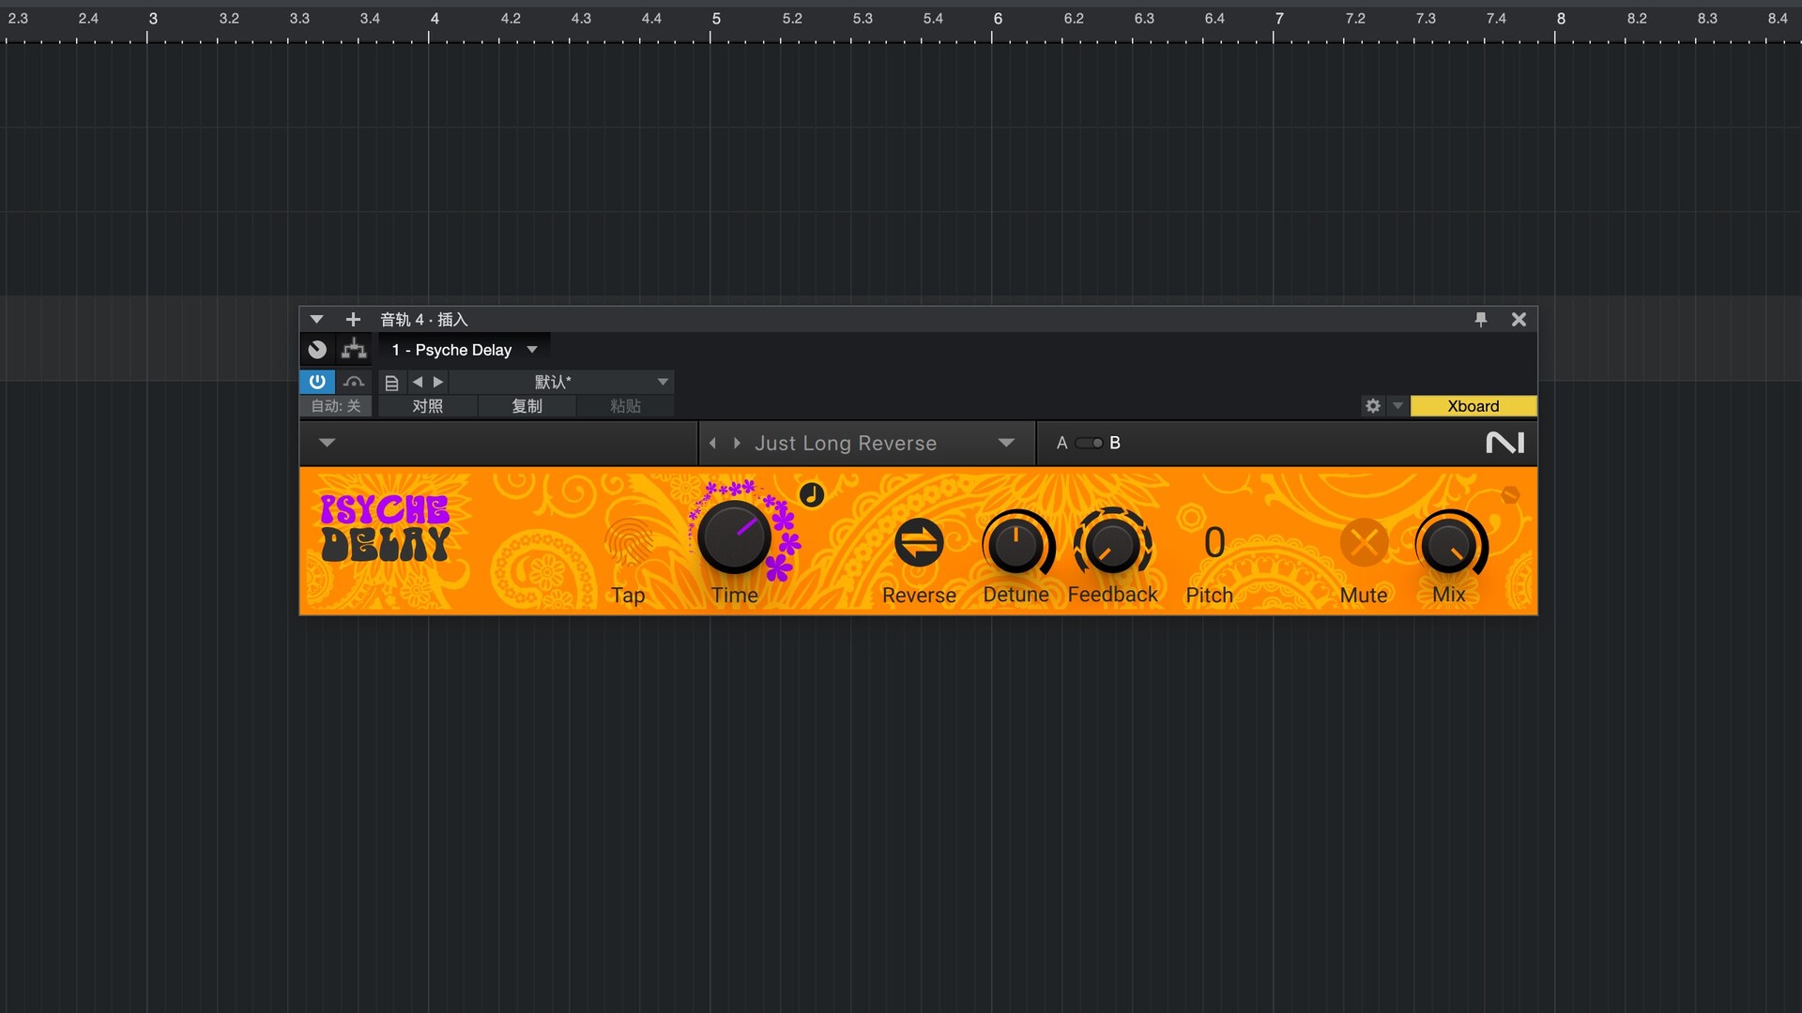Toggle the plugin power bypass button
The image size is (1802, 1013).
(317, 382)
